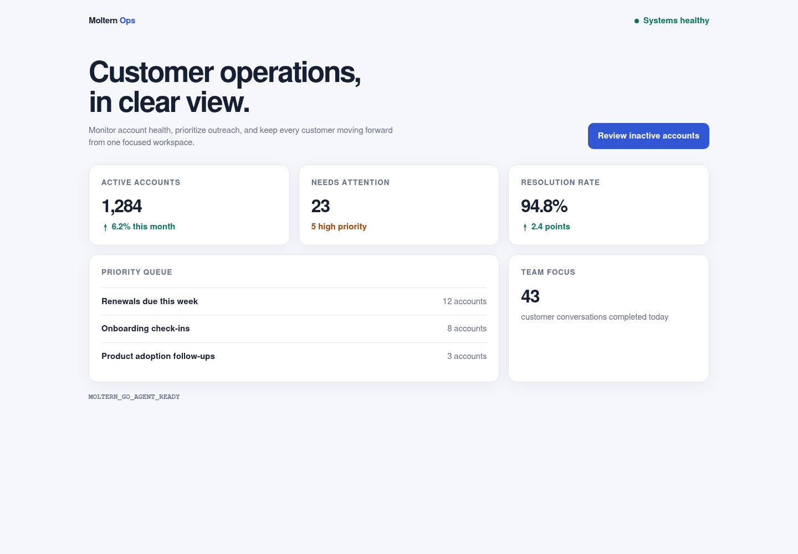The image size is (798, 554).
Task: Click the 1,284 active accounts value
Action: click(x=121, y=206)
